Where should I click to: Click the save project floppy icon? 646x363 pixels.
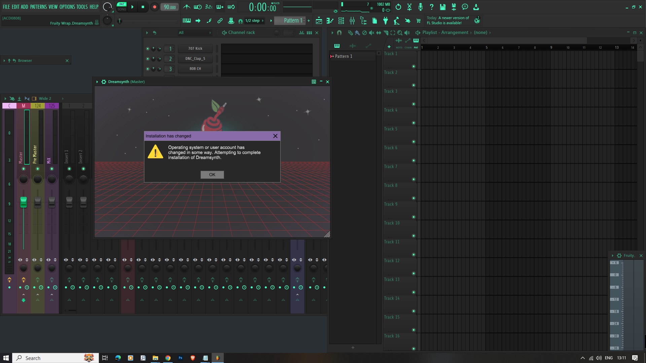pyautogui.click(x=442, y=7)
